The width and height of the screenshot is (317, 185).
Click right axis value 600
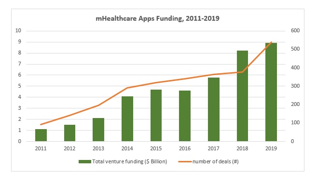pos(295,31)
